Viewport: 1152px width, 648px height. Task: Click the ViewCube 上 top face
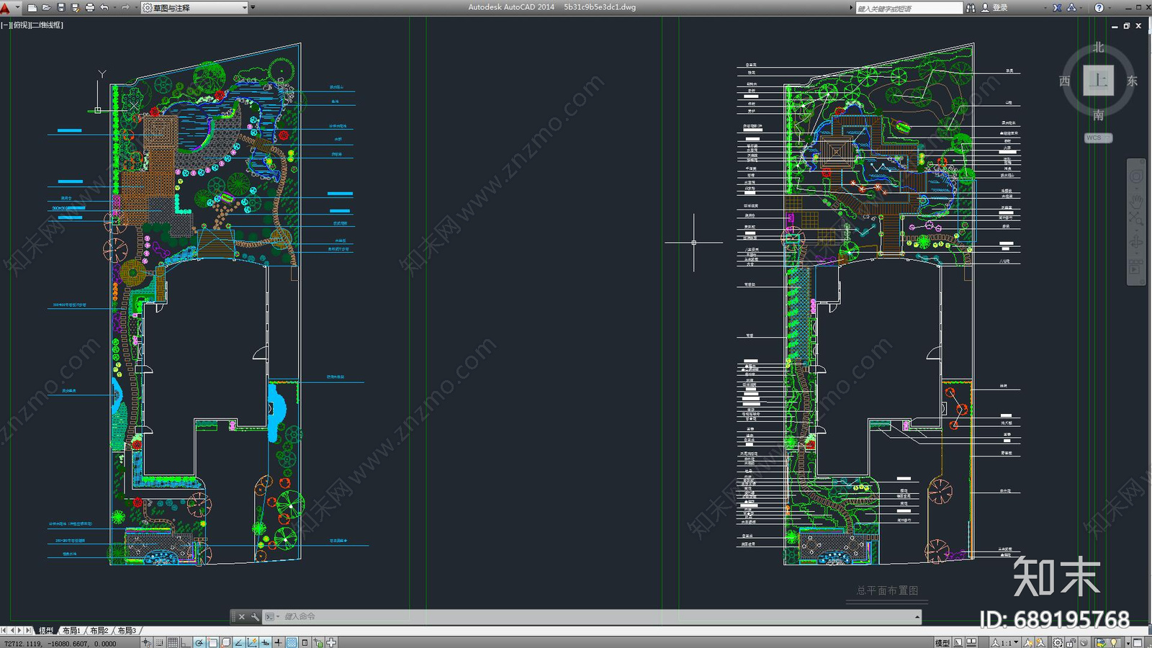click(x=1098, y=80)
